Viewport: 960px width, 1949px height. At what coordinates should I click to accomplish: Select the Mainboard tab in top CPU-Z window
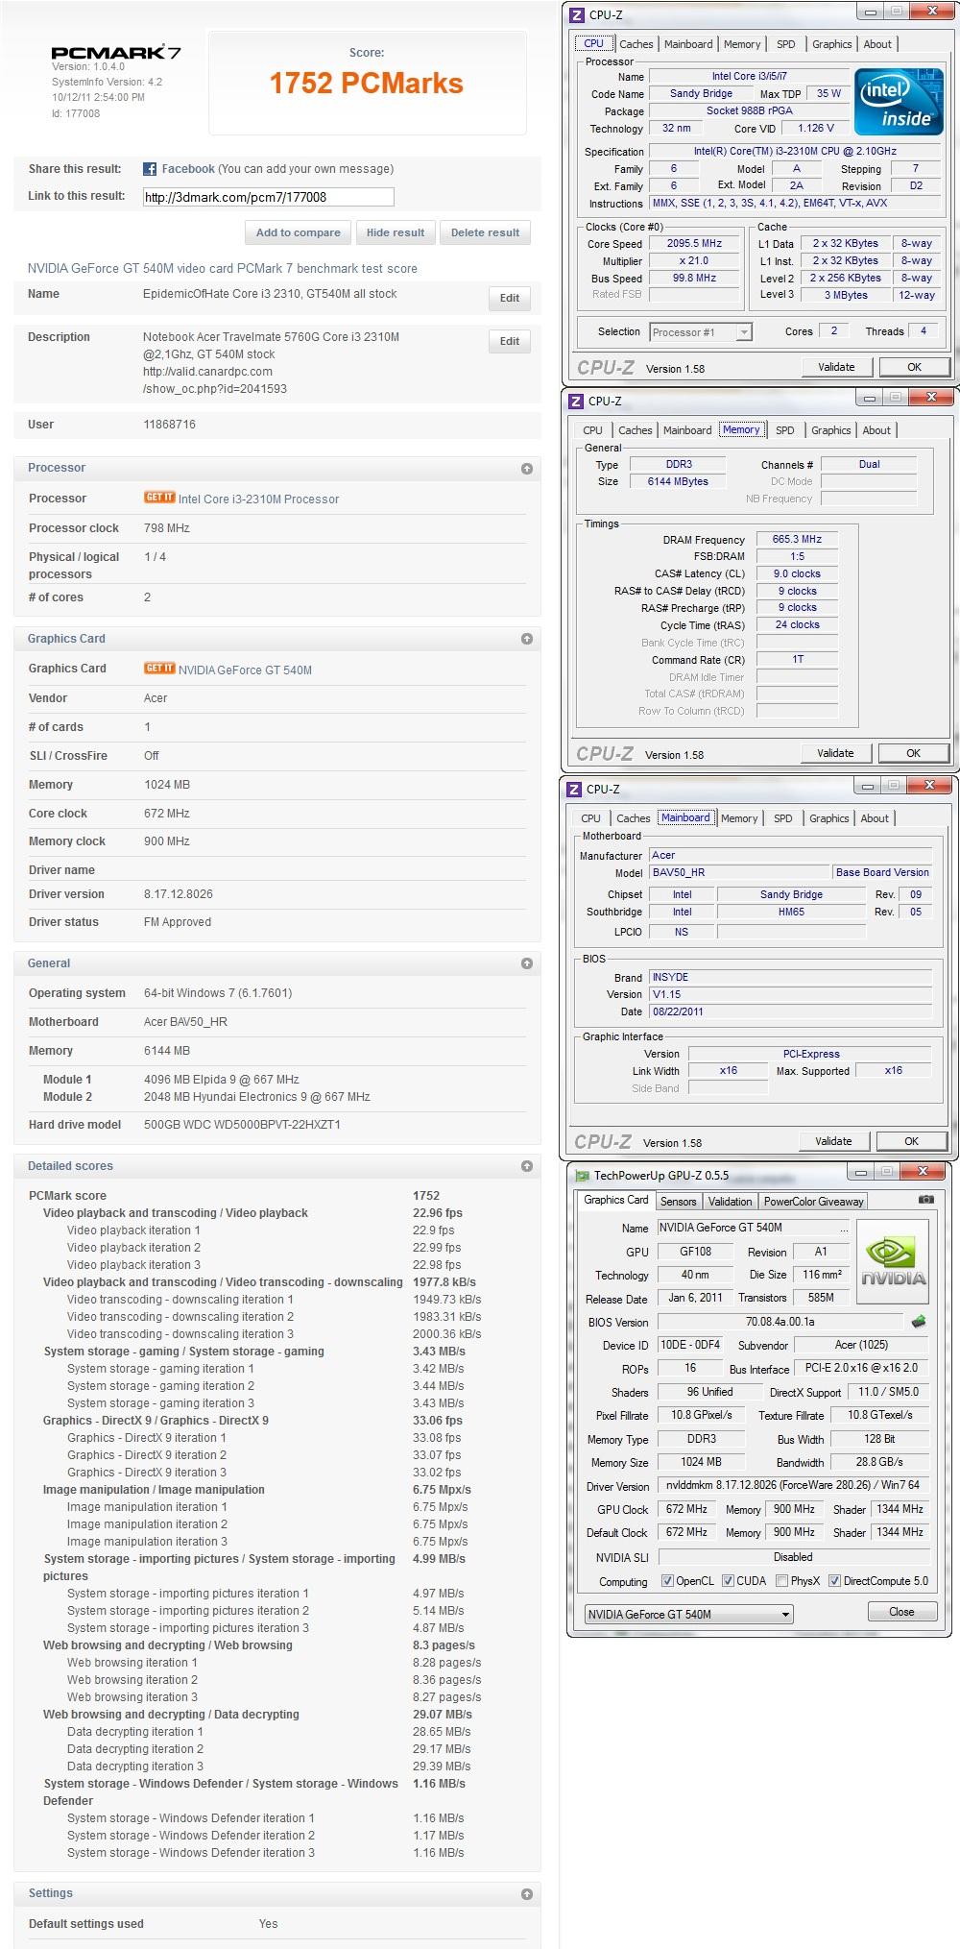(688, 44)
